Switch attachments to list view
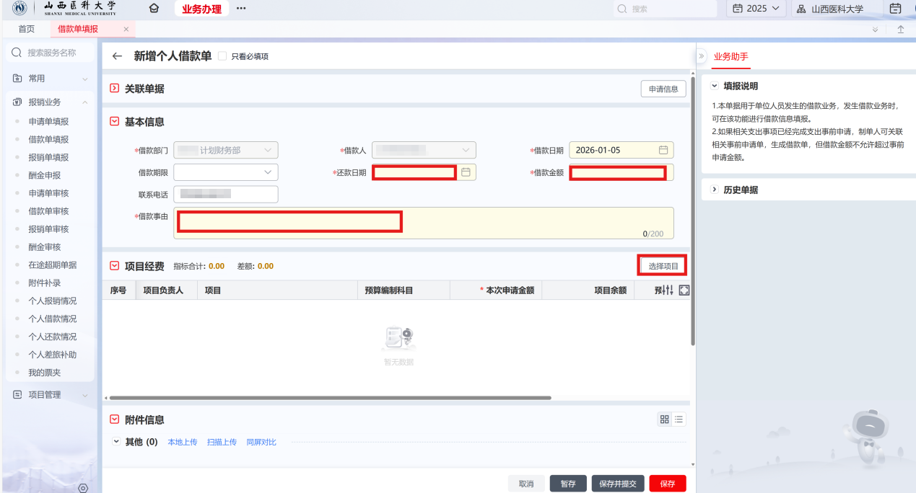Viewport: 916px width, 493px height. click(679, 419)
